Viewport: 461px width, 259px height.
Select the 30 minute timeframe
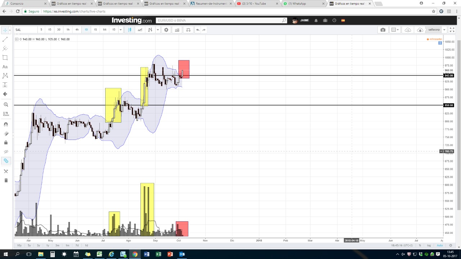pos(59,30)
